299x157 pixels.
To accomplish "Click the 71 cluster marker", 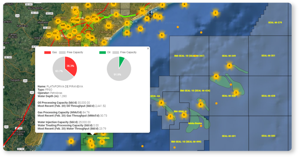I will tap(88, 36).
